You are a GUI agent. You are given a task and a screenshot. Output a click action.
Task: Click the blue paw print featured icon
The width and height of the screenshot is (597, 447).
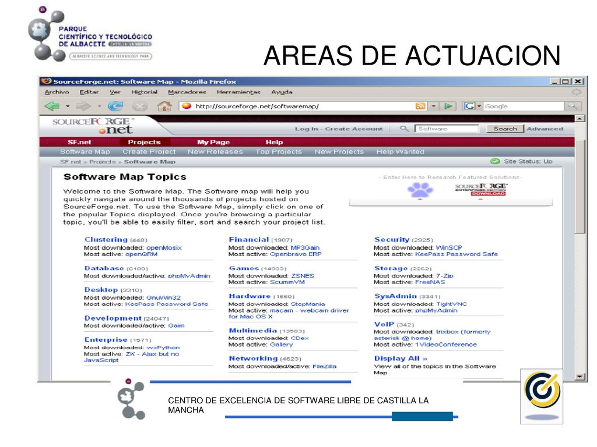coord(420,190)
